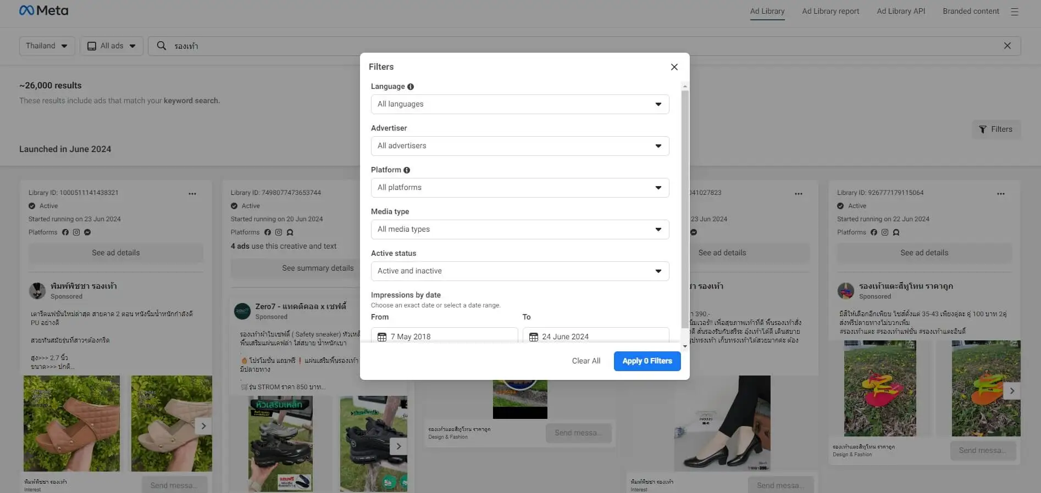Click the Zero7 advertiser name link
The height and width of the screenshot is (493, 1041).
(301, 306)
